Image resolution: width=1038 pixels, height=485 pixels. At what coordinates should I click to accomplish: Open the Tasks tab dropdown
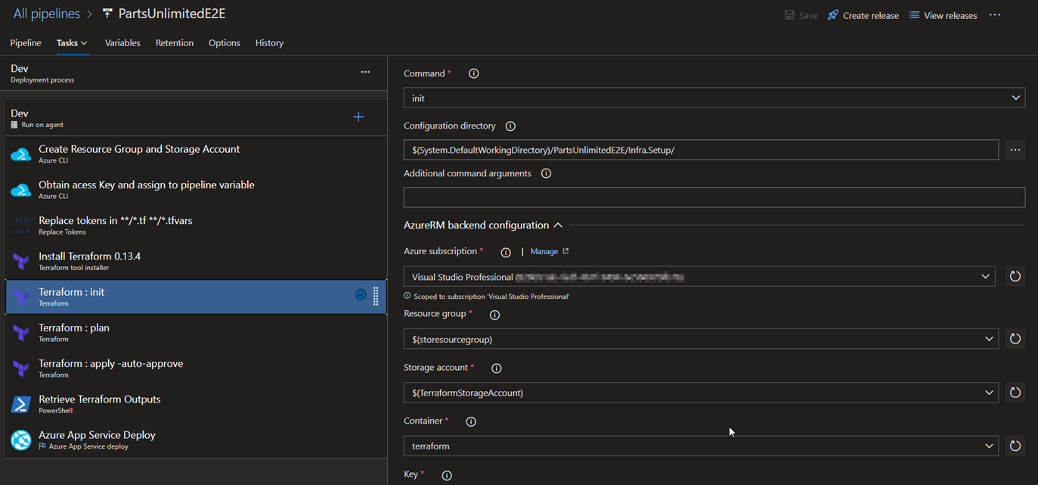(x=72, y=43)
